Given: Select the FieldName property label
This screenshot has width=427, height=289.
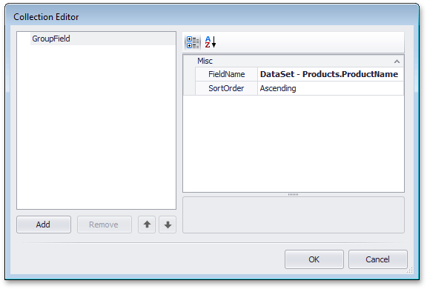Looking at the screenshot, I should (226, 74).
